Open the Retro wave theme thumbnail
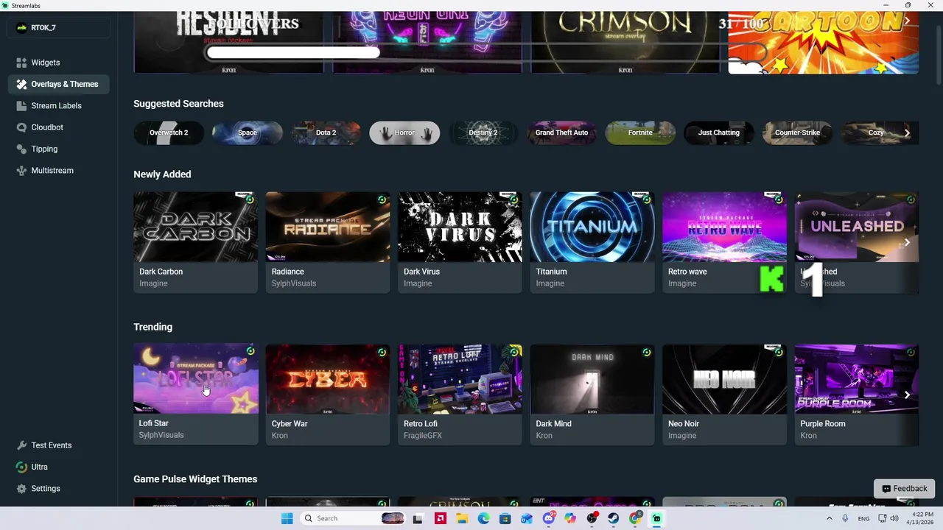The height and width of the screenshot is (530, 943). click(x=724, y=227)
